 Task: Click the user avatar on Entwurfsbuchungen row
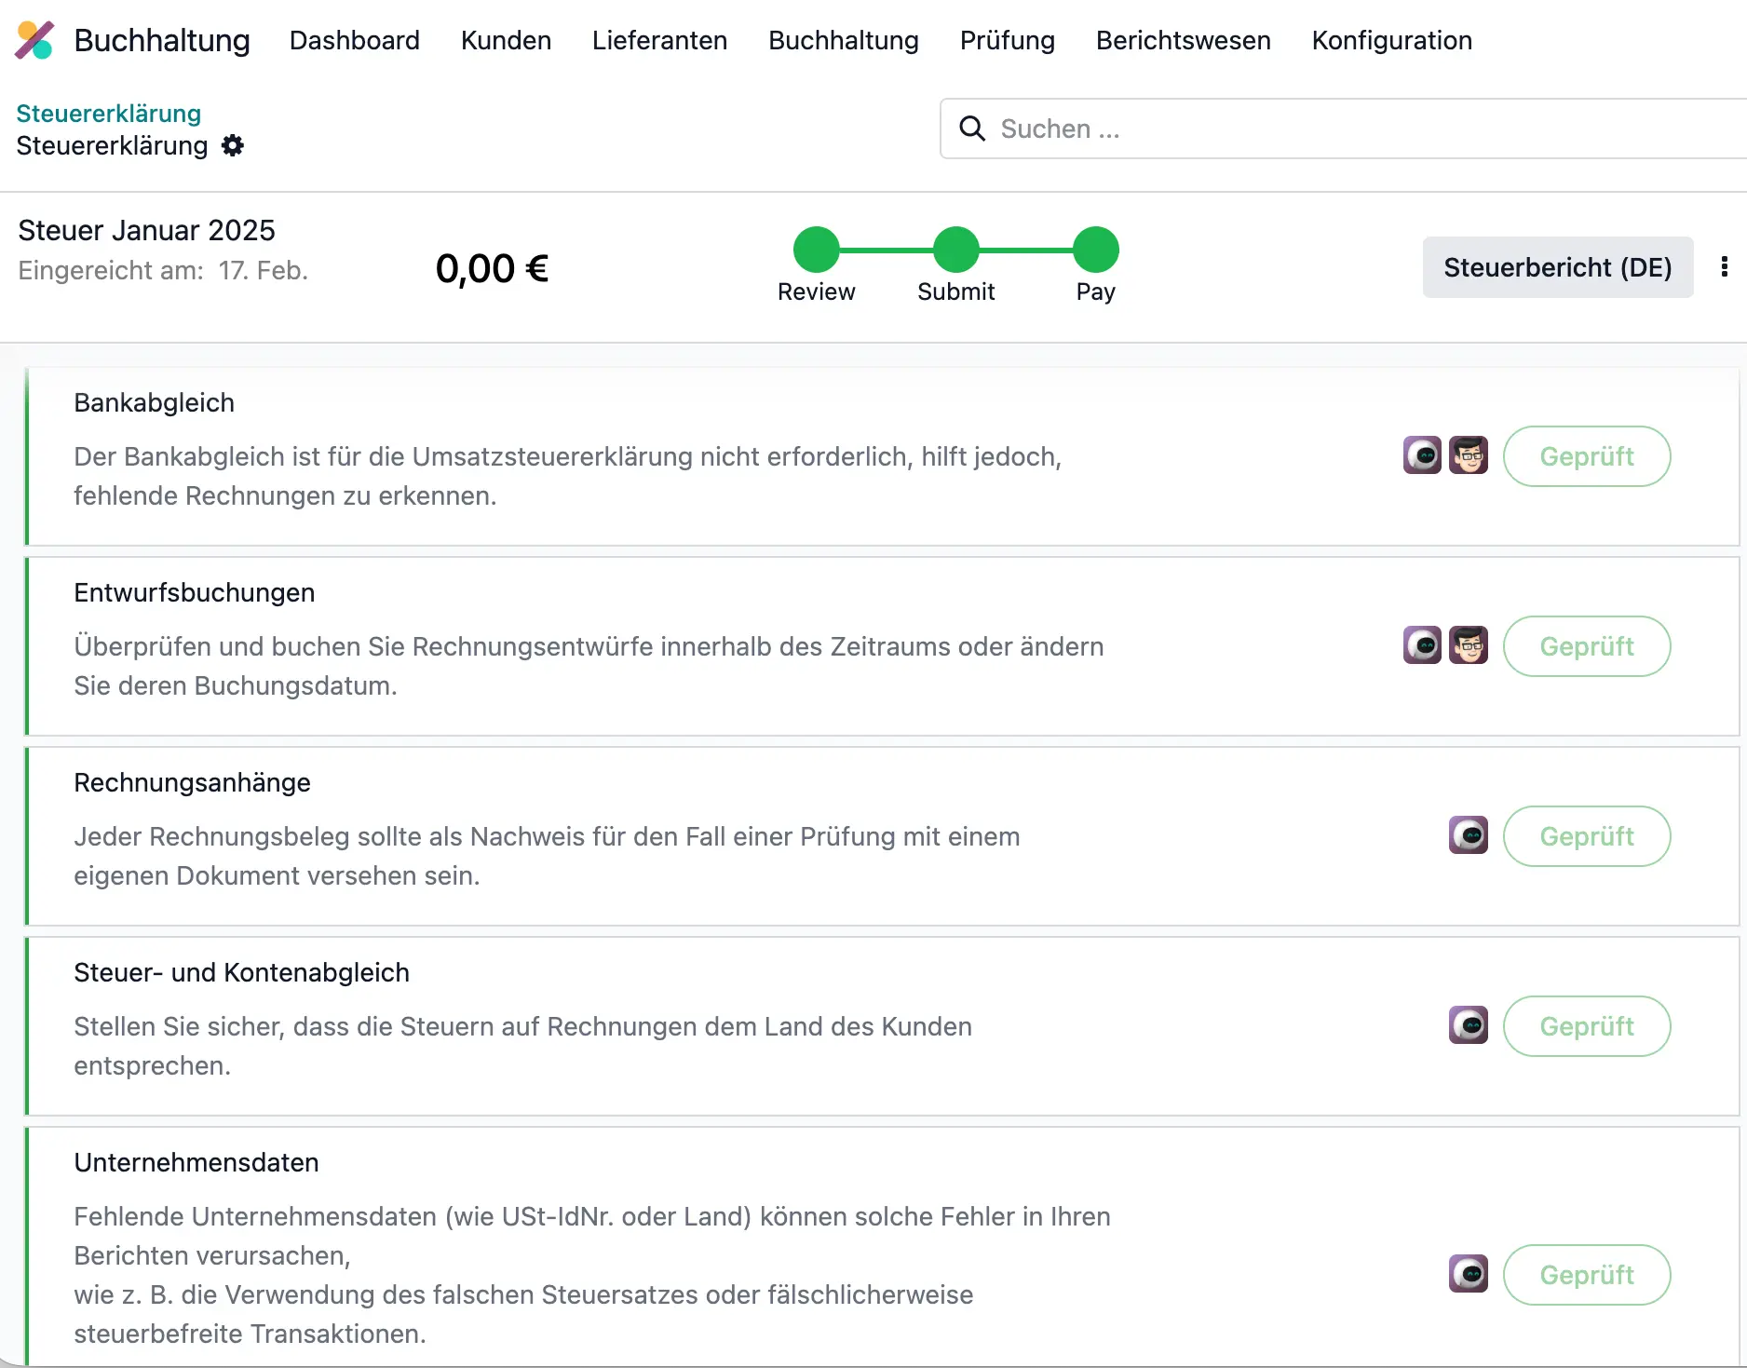pos(1469,644)
